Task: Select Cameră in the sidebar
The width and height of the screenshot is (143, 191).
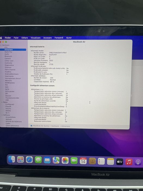Action: coord(8,58)
